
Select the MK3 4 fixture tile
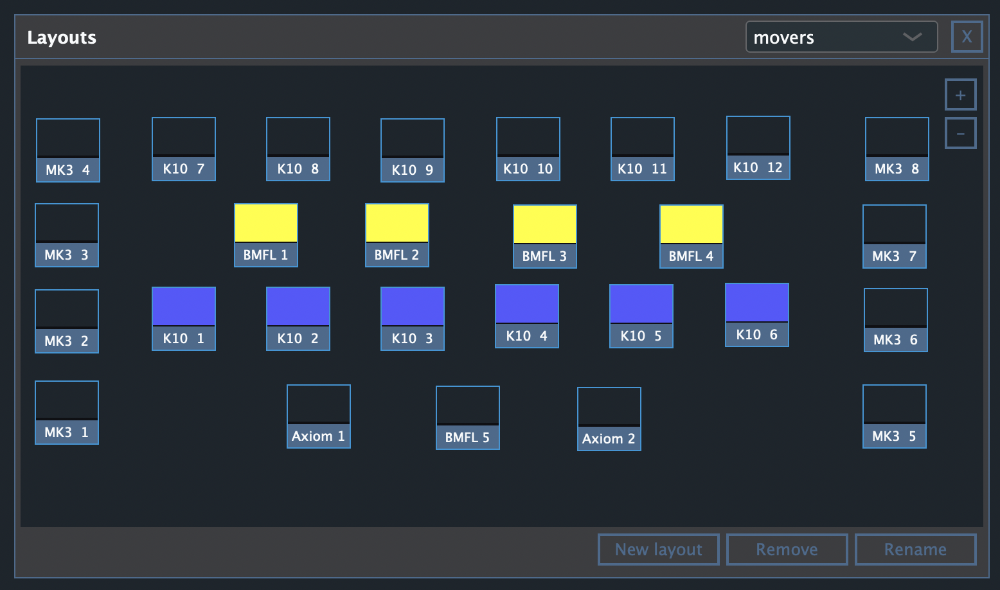coord(68,150)
